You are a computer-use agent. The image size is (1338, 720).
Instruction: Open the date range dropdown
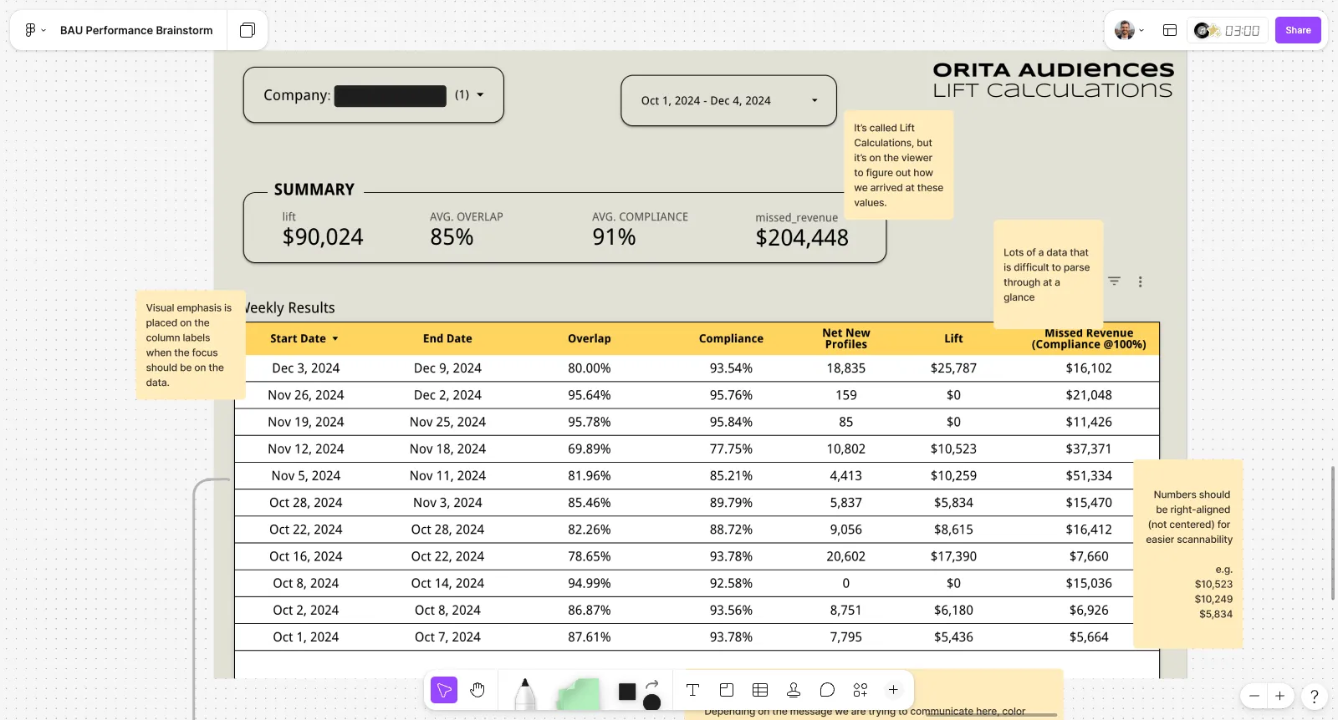[728, 101]
